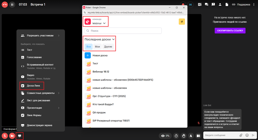Open the screen share menu icon

[20, 136]
